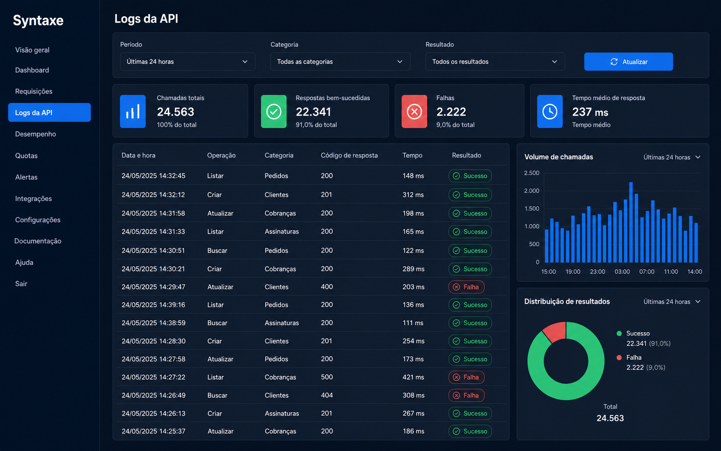This screenshot has width=721, height=451.
Task: Click the red X Falhas icon
Action: coord(414,111)
